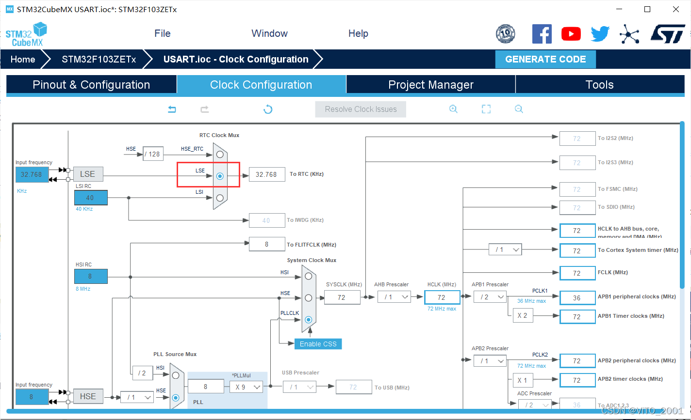Click the USART.ioc - Clock Configuration breadcrumb
The height and width of the screenshot is (420, 691).
236,59
